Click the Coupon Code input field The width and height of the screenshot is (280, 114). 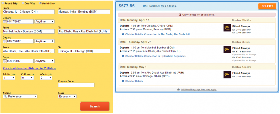tap(76, 85)
